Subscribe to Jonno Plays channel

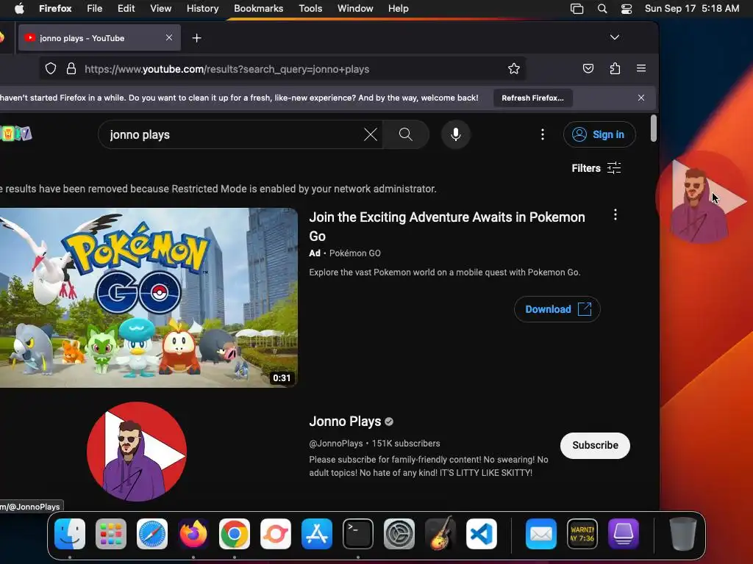[x=595, y=446]
